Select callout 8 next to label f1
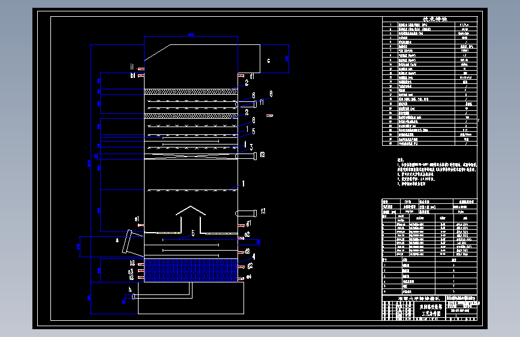This screenshot has height=337, width=520. 271,94
